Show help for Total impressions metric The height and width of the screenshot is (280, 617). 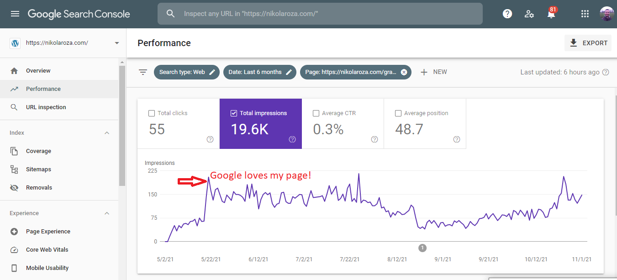pyautogui.click(x=292, y=139)
